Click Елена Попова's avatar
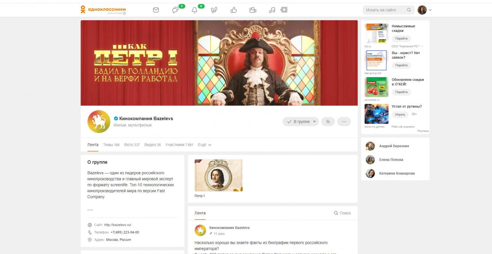 click(370, 160)
